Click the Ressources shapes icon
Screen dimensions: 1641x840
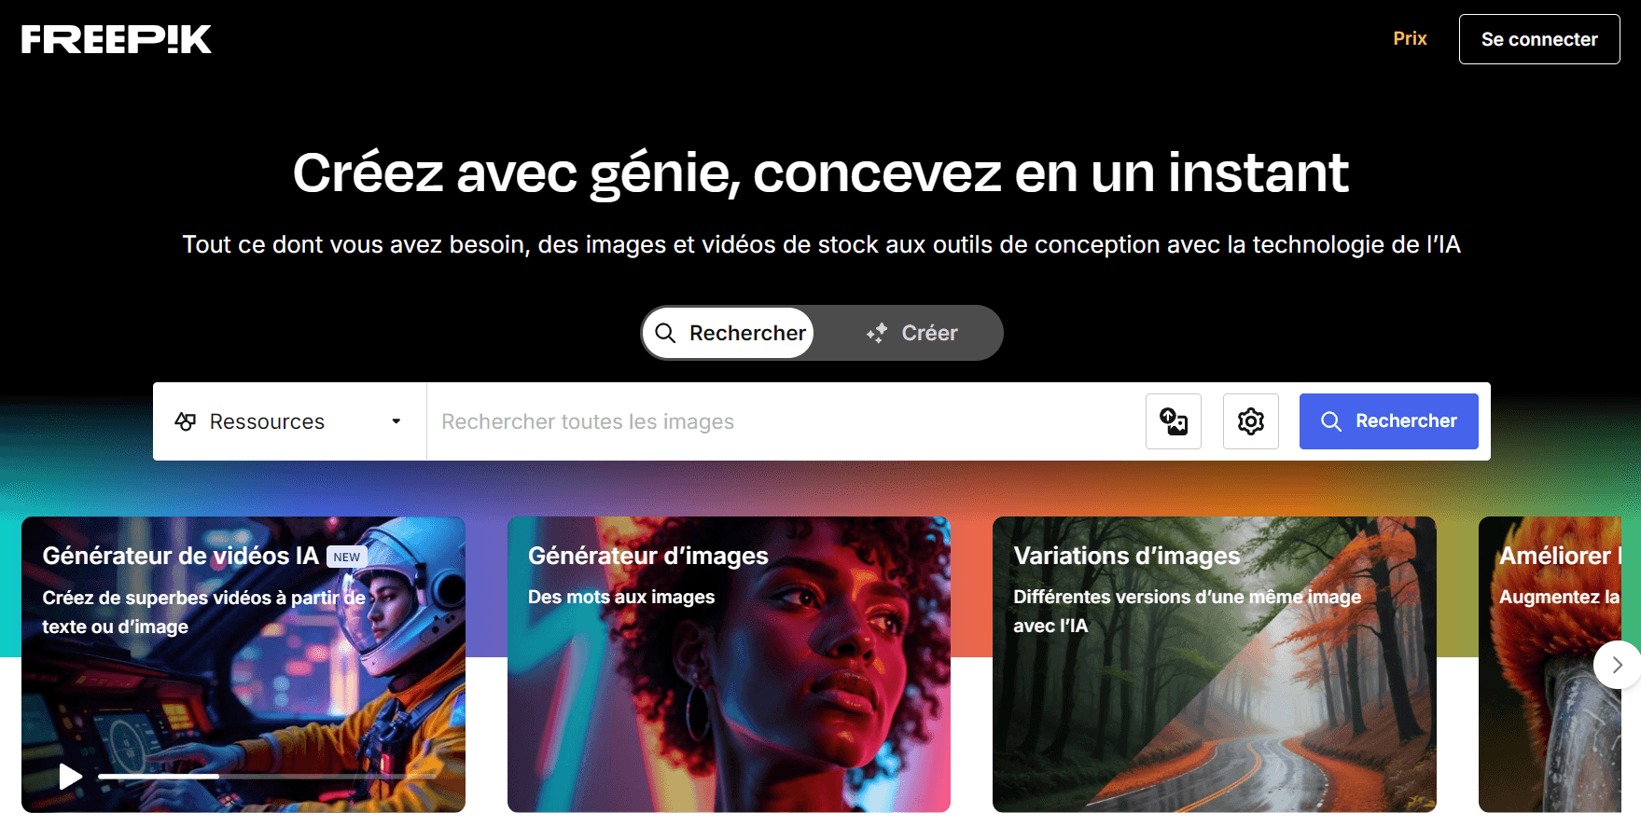click(x=186, y=421)
